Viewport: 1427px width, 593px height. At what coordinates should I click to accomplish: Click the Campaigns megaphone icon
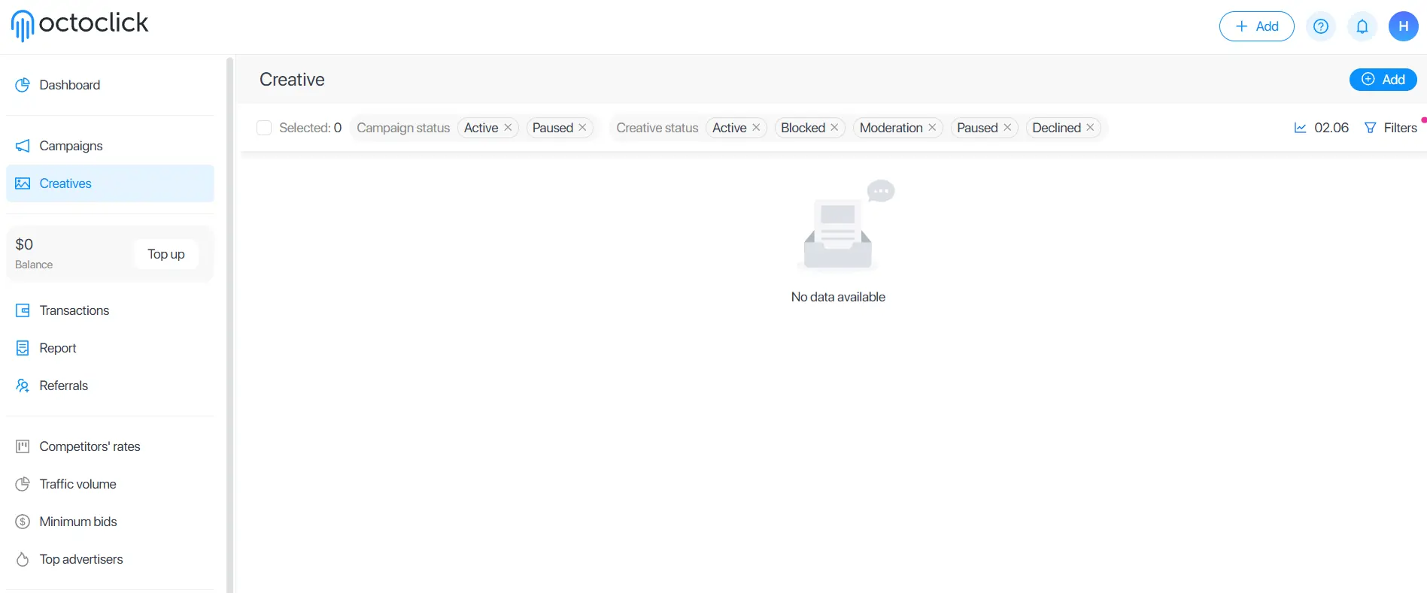23,146
